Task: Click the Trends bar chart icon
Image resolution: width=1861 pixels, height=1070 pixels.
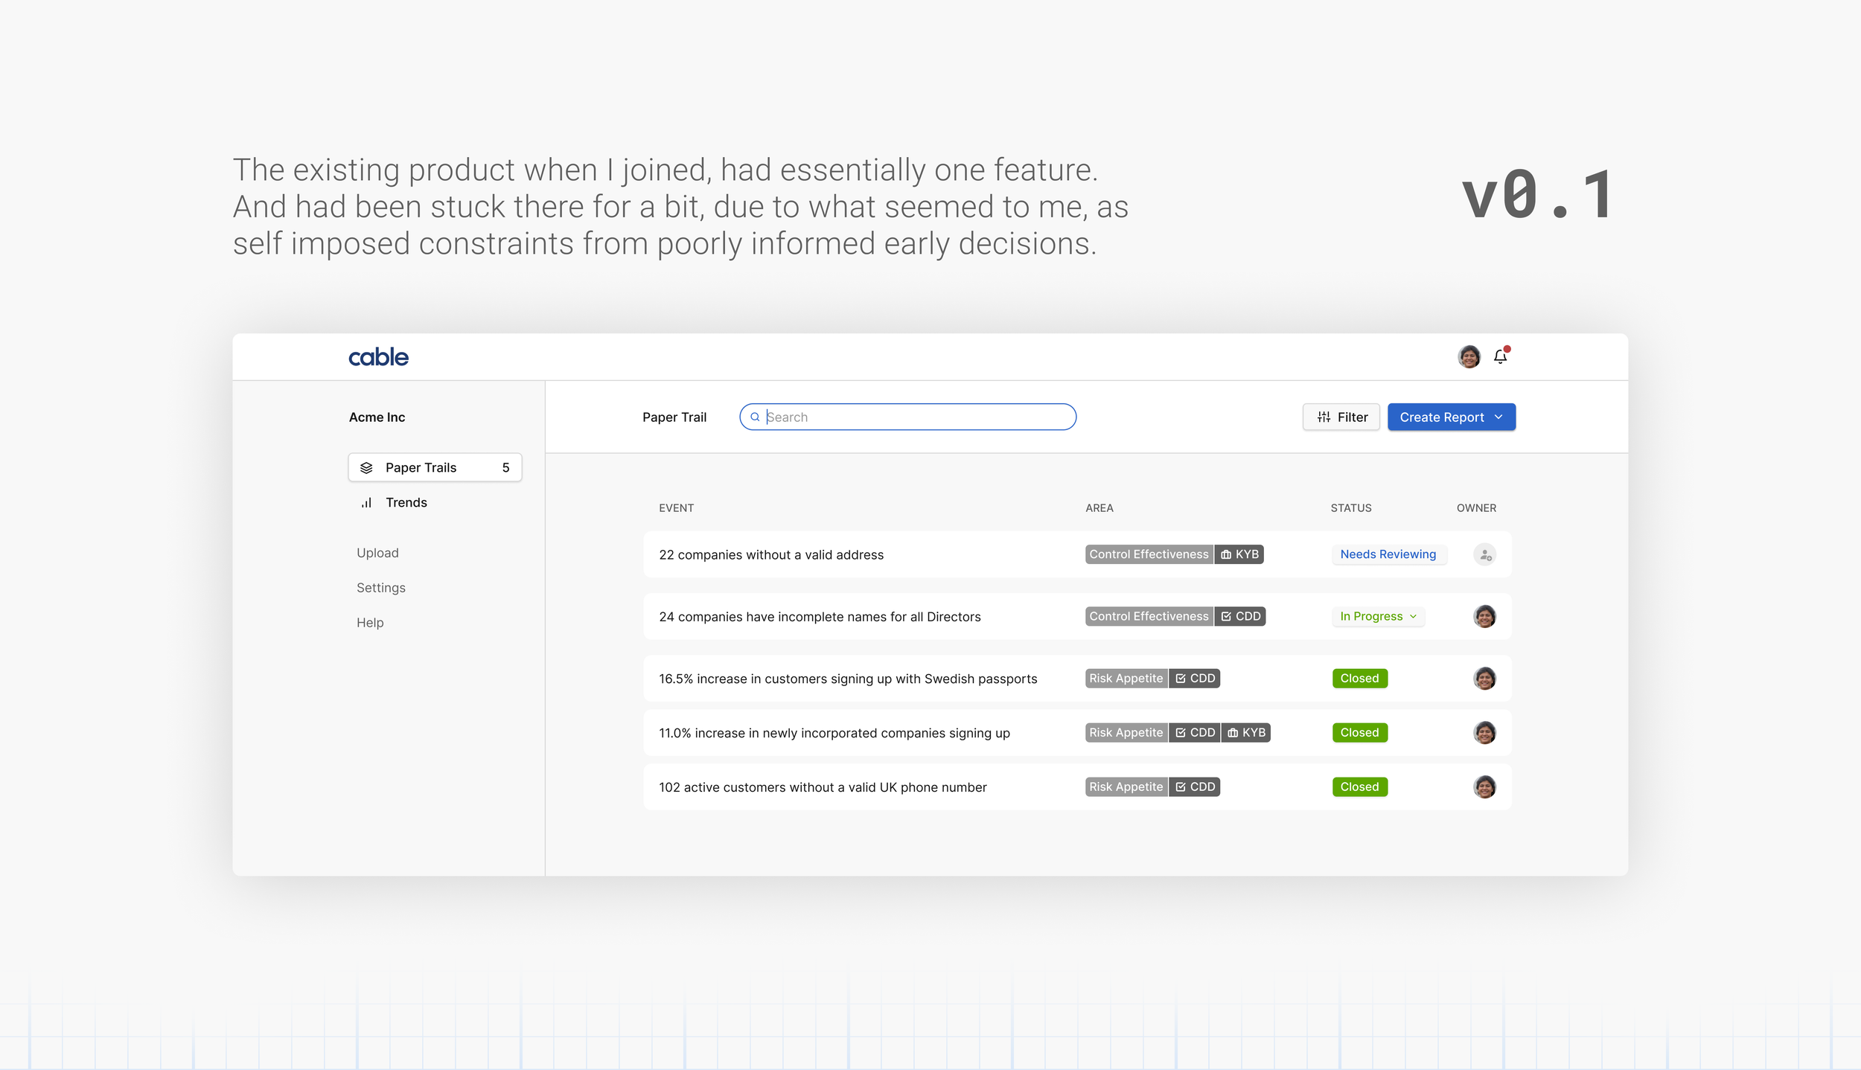Action: coord(366,503)
